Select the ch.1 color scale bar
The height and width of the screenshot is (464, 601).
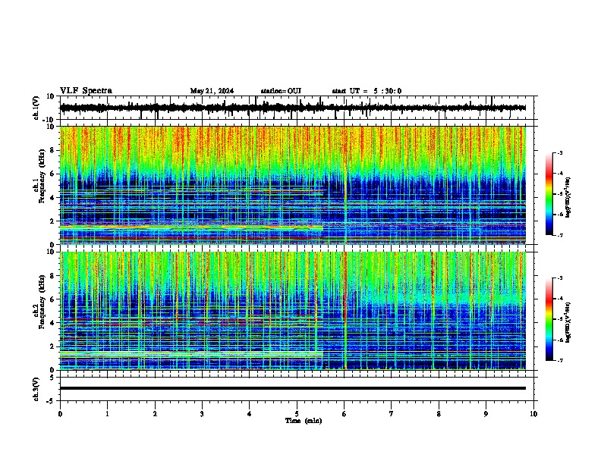(x=549, y=194)
